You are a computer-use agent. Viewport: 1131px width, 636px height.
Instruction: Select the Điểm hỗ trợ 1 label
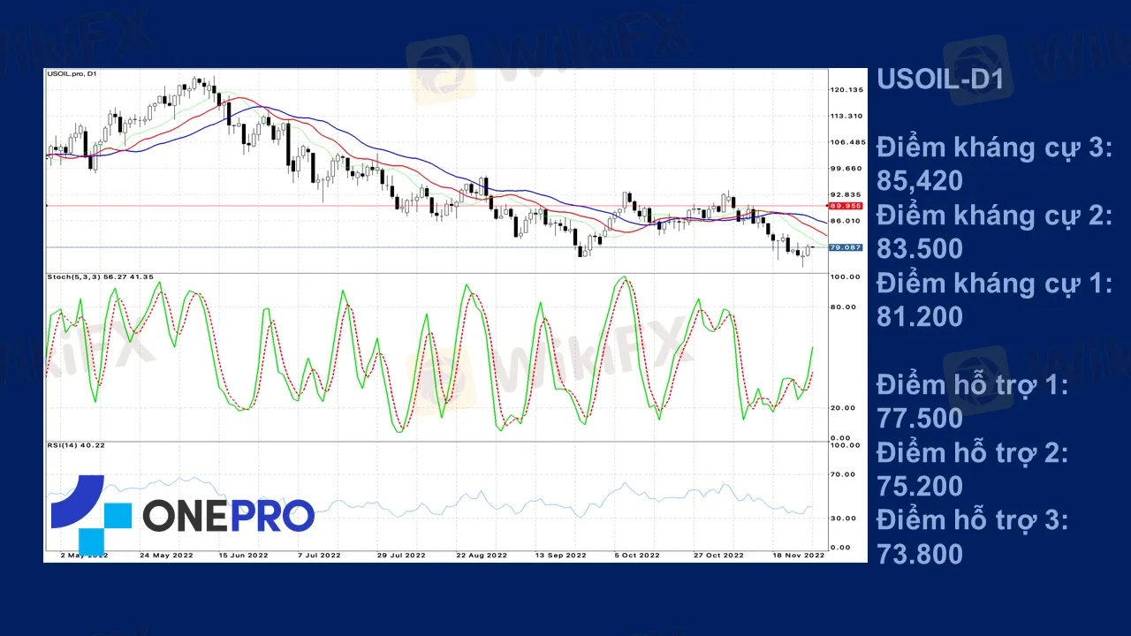pos(973,385)
